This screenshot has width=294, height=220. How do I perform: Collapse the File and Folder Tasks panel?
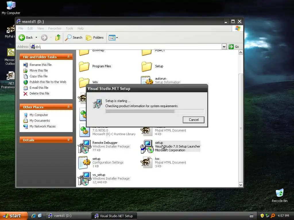point(68,57)
